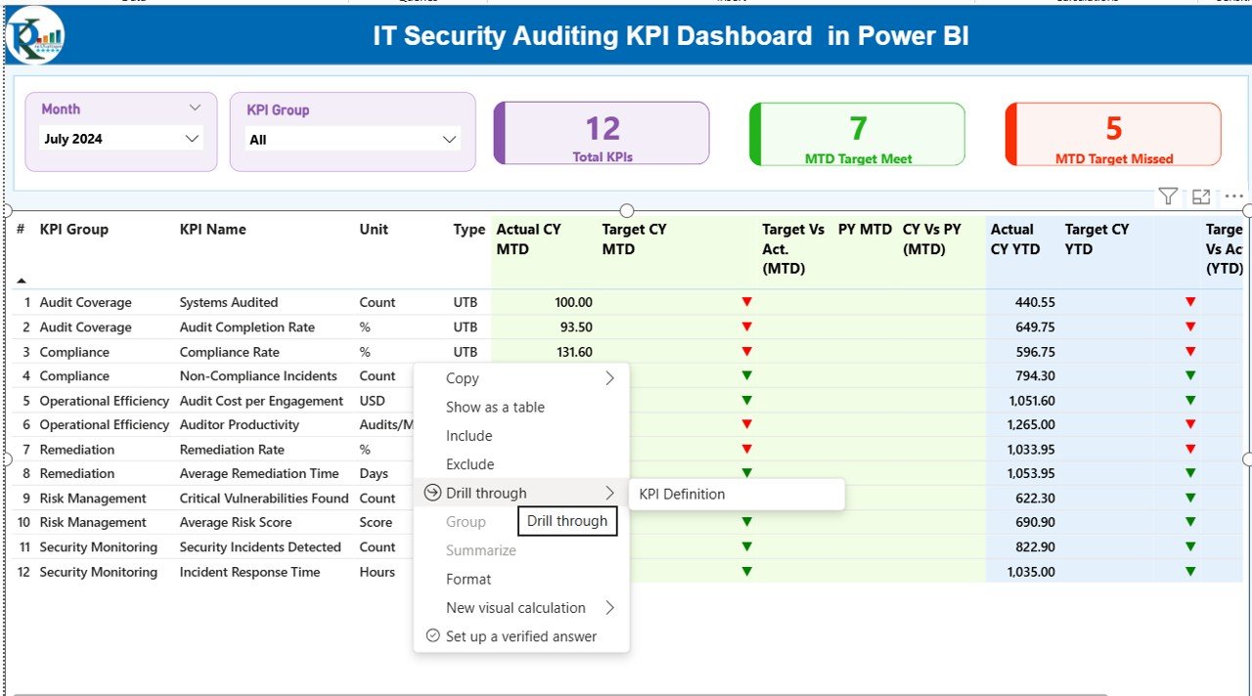The height and width of the screenshot is (696, 1252).
Task: Click the MTD Target Missed card
Action: click(1113, 134)
